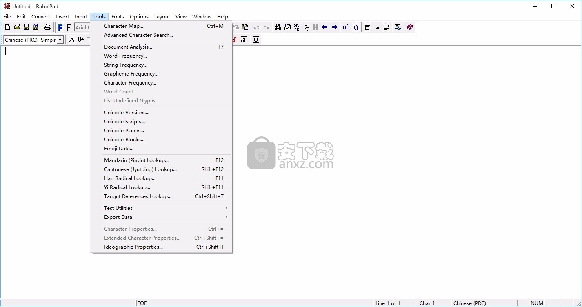Open the Insert menu
The height and width of the screenshot is (307, 582).
click(x=62, y=17)
